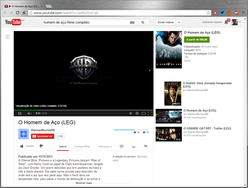Open O Hobbit thumbnail
The height and width of the screenshot is (188, 248).
point(173,94)
